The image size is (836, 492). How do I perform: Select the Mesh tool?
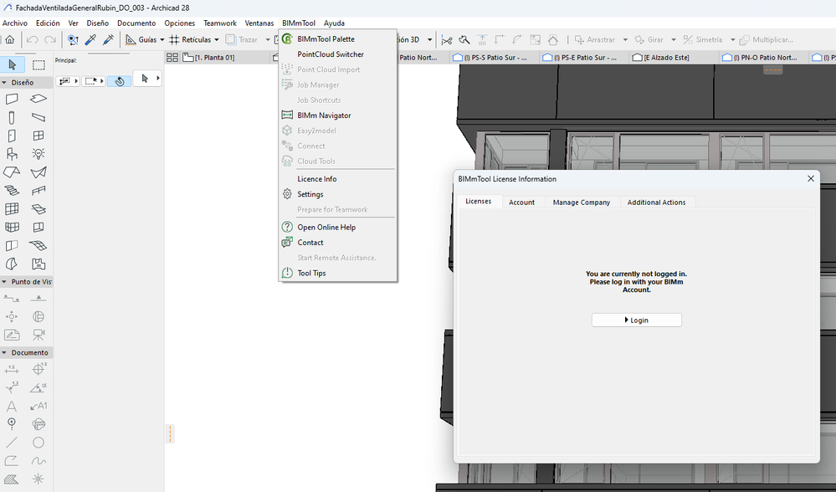[38, 245]
